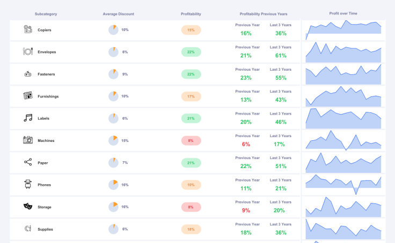Select the Labels music-note icon
The image size is (395, 243).
point(28,118)
